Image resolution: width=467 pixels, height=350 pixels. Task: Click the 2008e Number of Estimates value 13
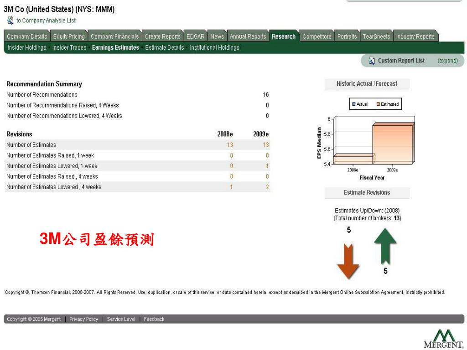click(x=230, y=145)
